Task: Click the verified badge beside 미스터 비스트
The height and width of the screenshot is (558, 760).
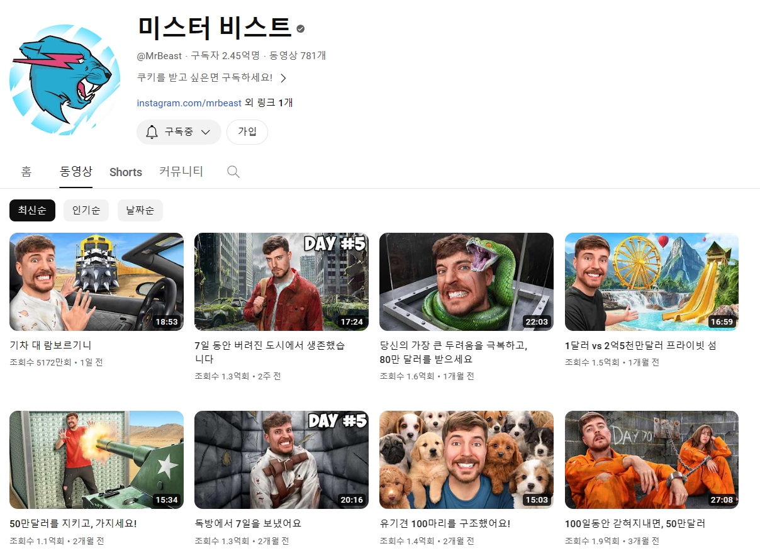Action: [x=301, y=28]
